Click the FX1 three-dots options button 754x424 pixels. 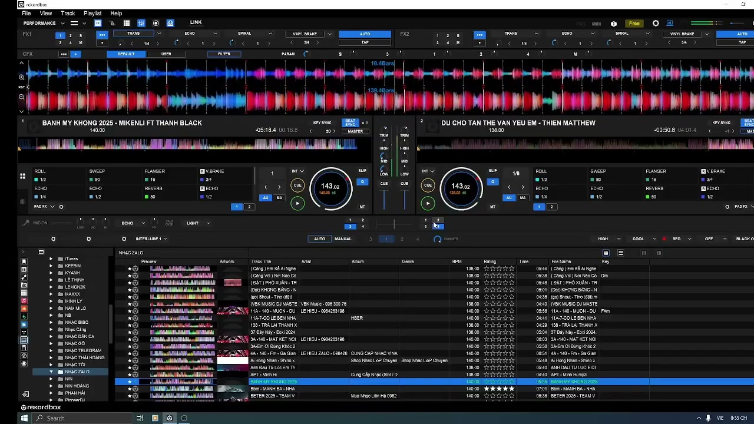(102, 35)
